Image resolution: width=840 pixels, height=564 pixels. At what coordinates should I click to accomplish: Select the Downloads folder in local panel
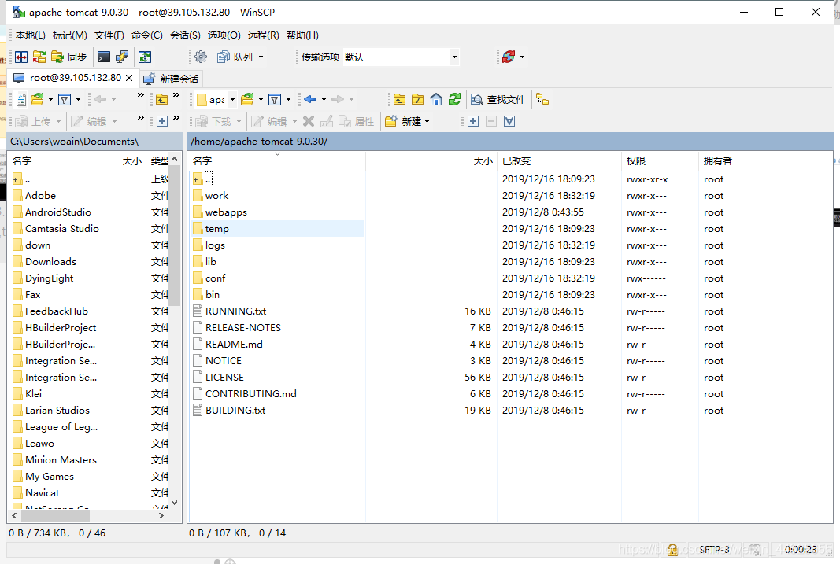coord(50,262)
